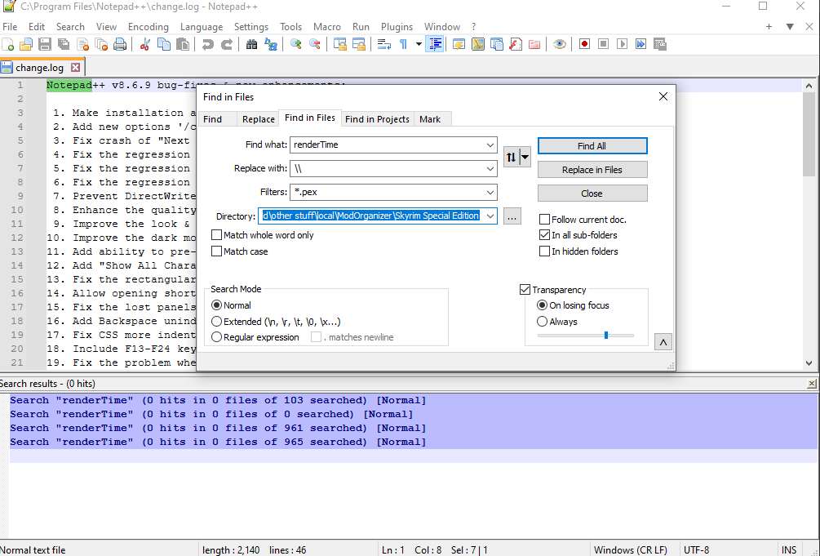Toggle file monitoring eye icon

coord(560,45)
